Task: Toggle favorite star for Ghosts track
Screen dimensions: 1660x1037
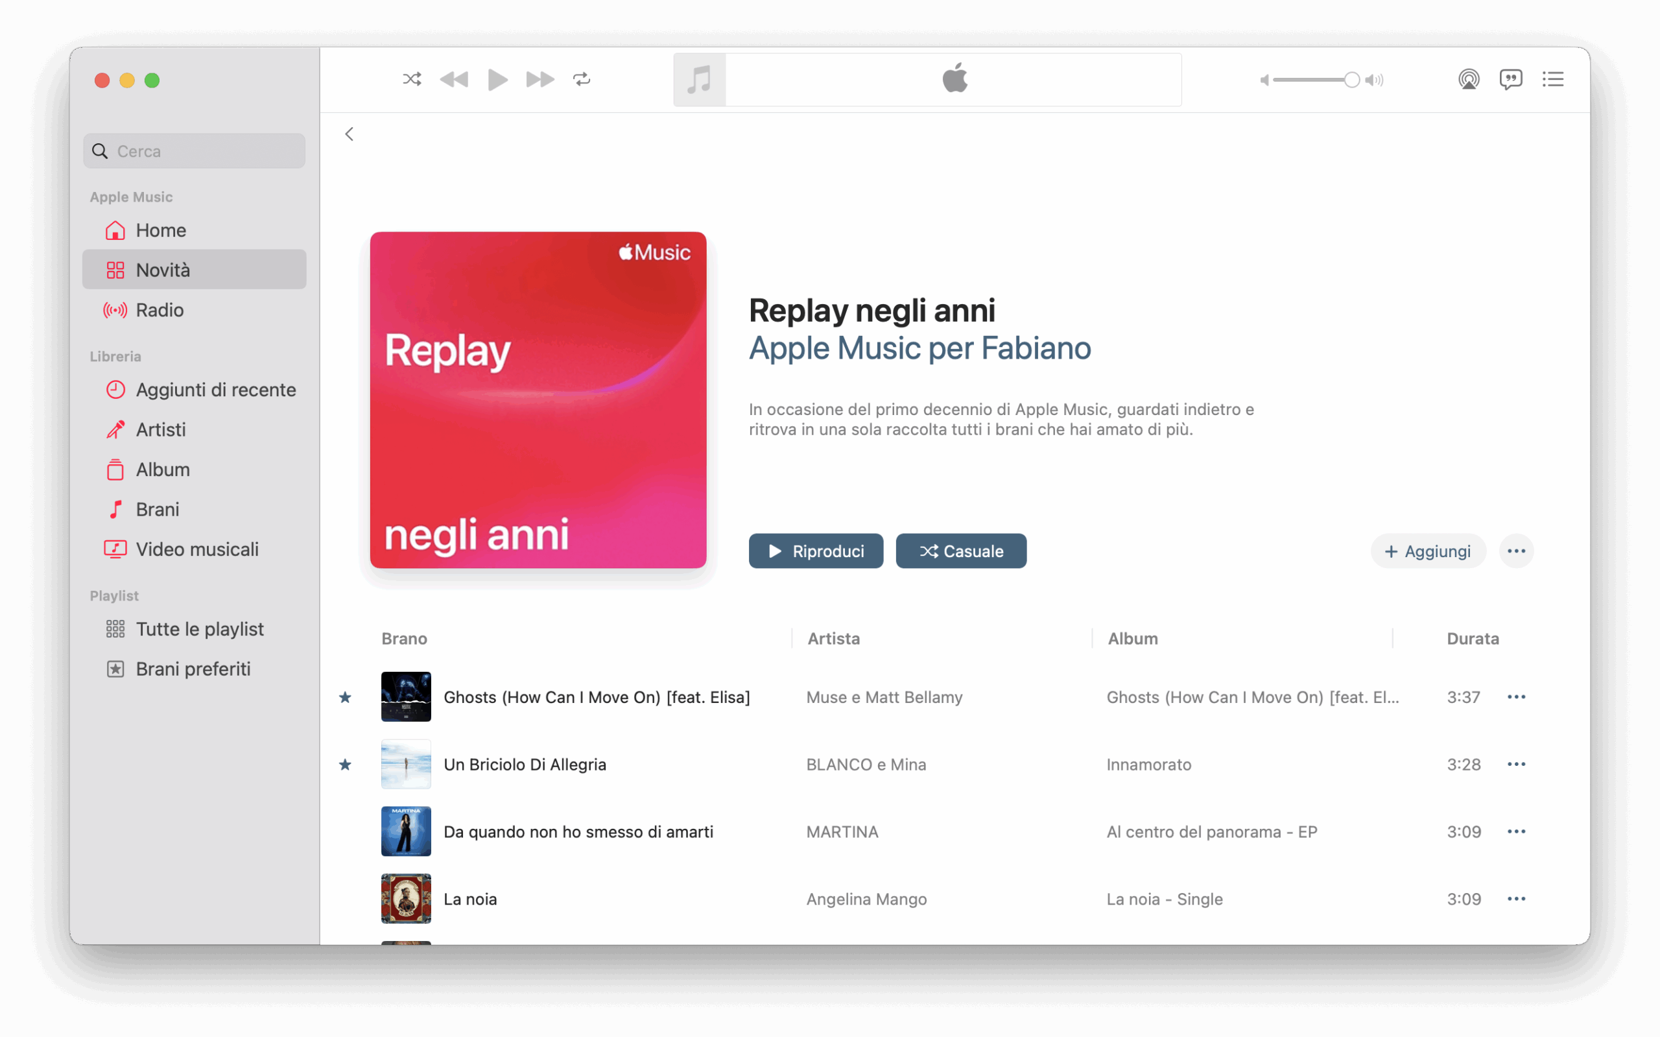Action: tap(346, 698)
